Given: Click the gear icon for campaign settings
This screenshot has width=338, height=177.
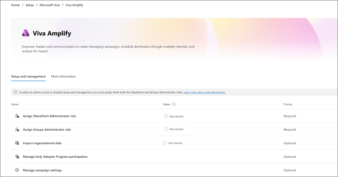Looking at the screenshot, I should (x=17, y=170).
